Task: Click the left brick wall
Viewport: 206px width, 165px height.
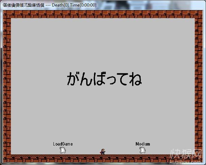Action: pyautogui.click(x=7, y=85)
